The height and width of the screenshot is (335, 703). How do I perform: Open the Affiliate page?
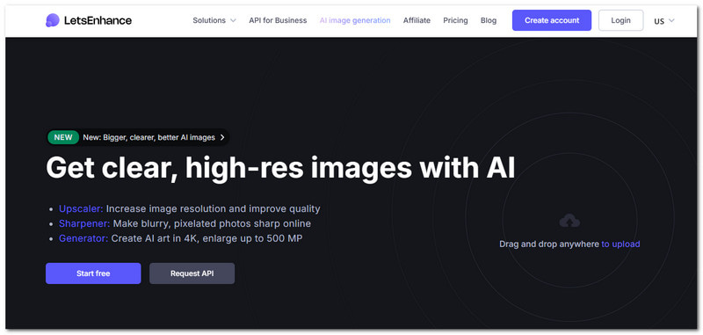point(417,20)
